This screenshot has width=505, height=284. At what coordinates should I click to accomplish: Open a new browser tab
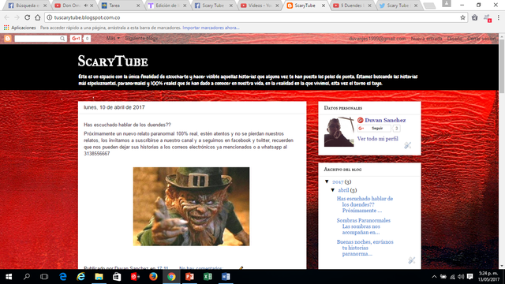tap(429, 6)
